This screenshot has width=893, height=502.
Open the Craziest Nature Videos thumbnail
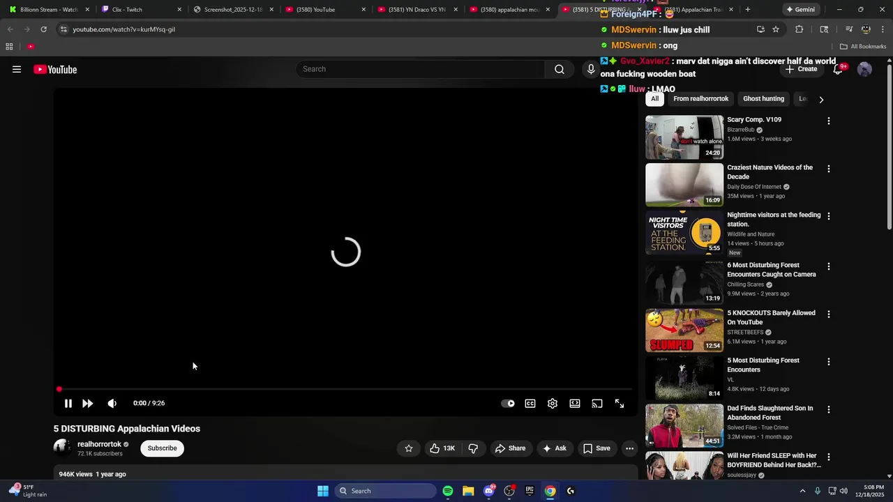pyautogui.click(x=684, y=185)
